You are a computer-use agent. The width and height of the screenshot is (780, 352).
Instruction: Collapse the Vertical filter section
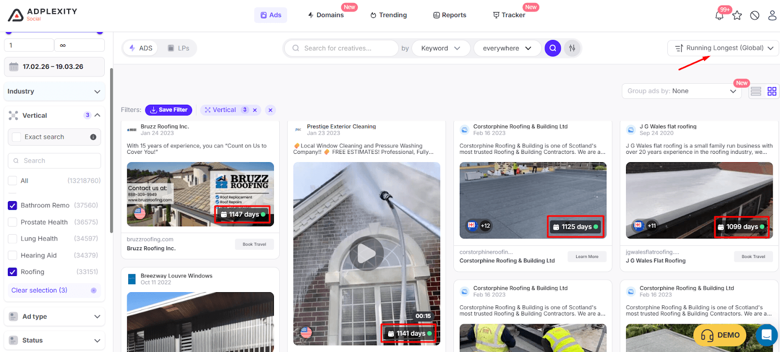tap(97, 115)
